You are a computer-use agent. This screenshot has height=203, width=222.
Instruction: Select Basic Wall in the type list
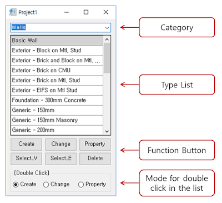click(57, 41)
